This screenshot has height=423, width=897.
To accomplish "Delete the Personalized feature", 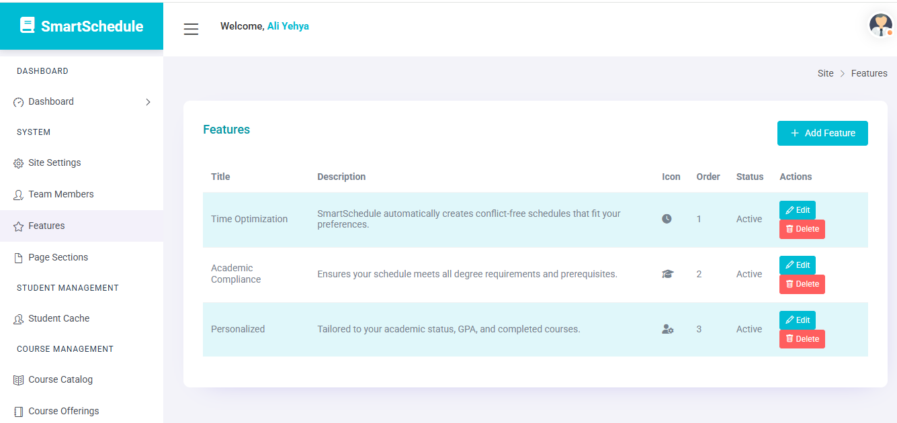I will pyautogui.click(x=802, y=339).
